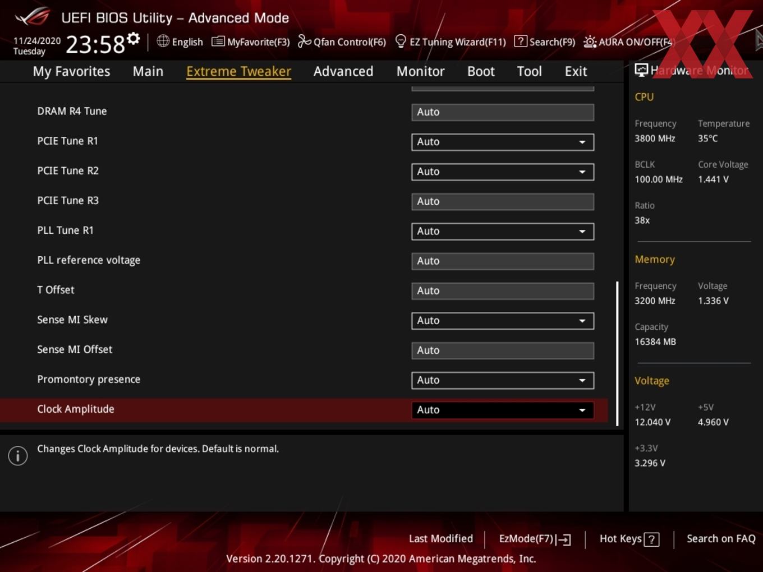Click the Qfan Control(F6) label
This screenshot has width=763, height=572.
pyautogui.click(x=350, y=42)
